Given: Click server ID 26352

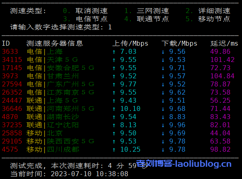Looking at the screenshot, I should [x=12, y=92].
